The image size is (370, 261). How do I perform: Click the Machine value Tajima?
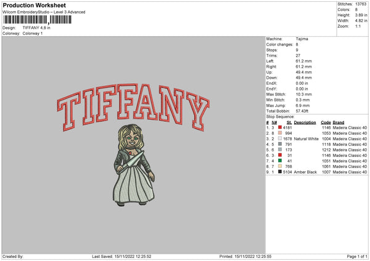302,39
